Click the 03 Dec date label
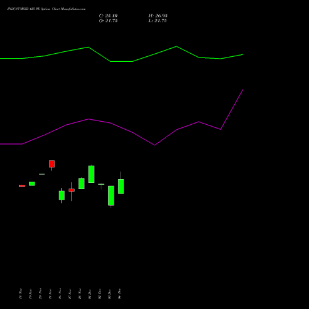The height and width of the screenshot is (309, 309). [109, 294]
